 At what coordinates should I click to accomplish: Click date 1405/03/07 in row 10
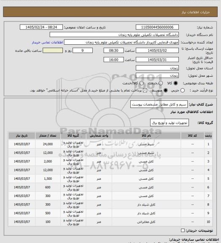(22, 222)
